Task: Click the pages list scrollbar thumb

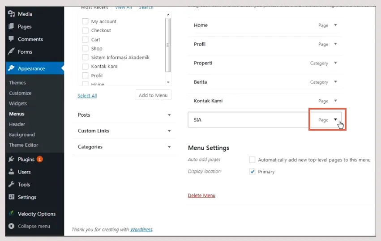Action: [168, 45]
